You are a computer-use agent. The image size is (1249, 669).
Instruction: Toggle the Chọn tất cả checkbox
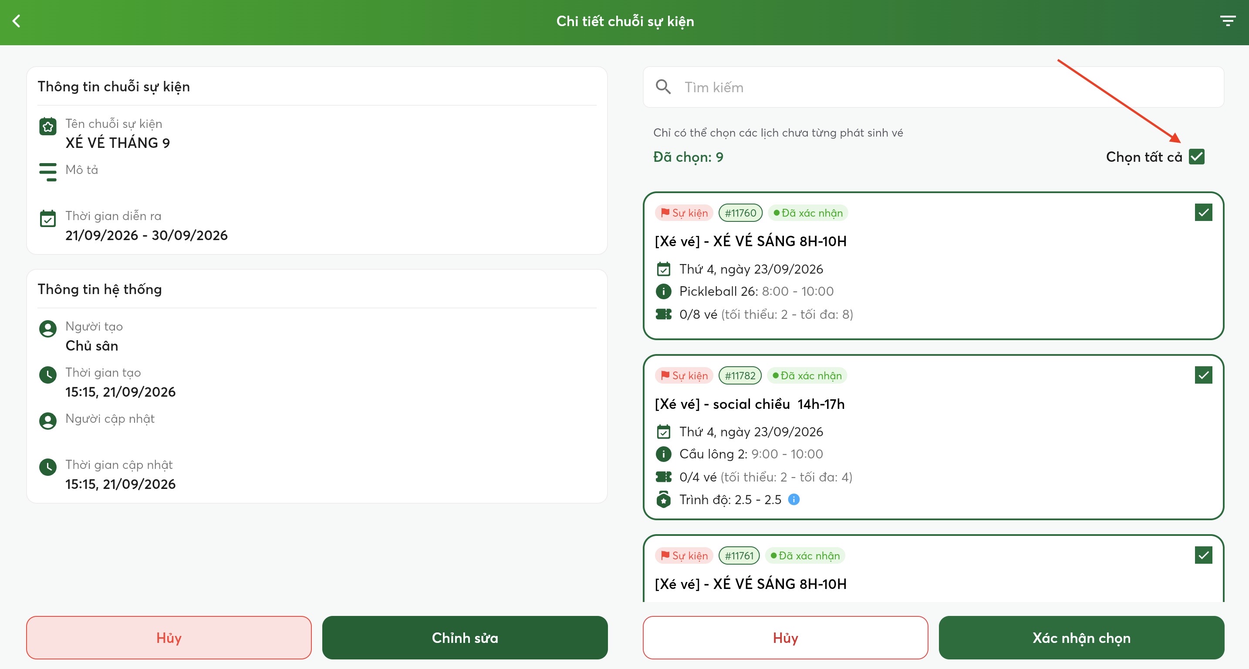point(1197,157)
